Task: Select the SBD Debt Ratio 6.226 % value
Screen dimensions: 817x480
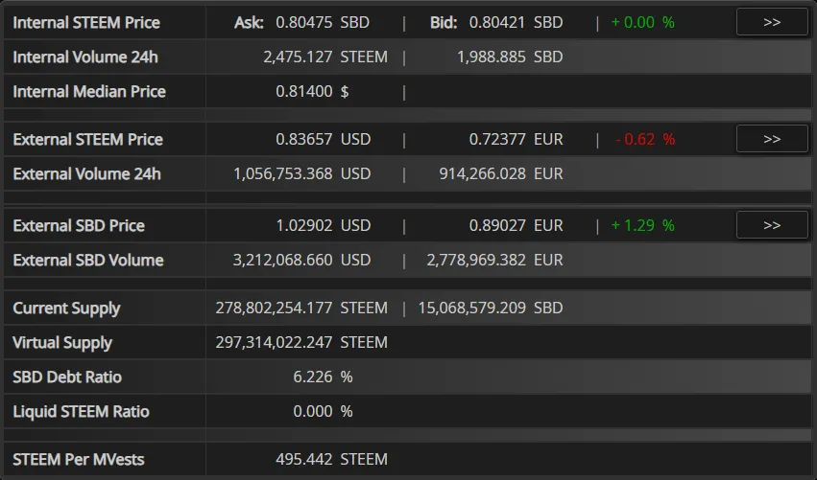Action: tap(323, 377)
